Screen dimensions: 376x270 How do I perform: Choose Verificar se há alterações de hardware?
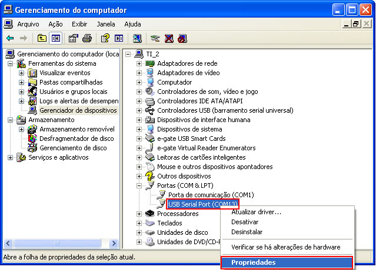(286, 247)
